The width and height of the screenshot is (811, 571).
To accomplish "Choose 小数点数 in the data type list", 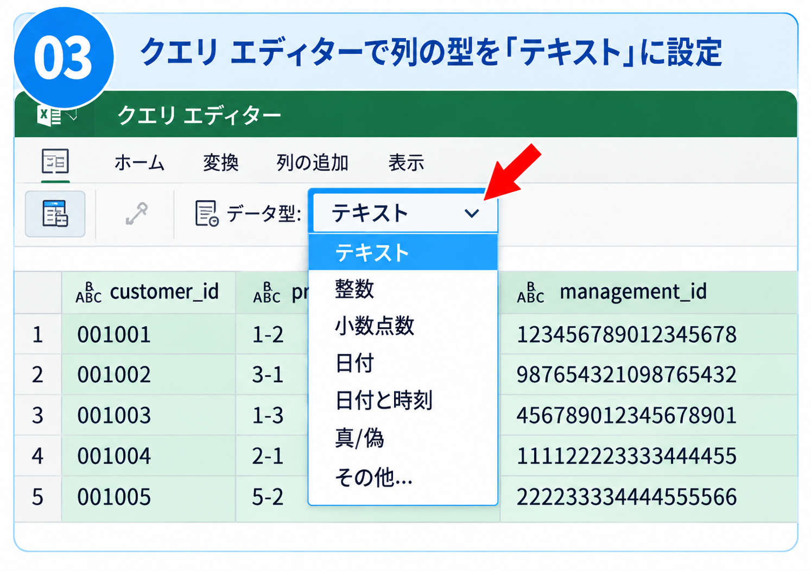I will pyautogui.click(x=403, y=326).
